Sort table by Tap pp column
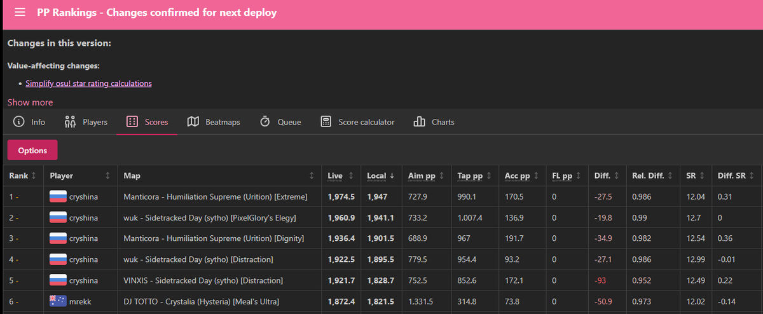This screenshot has width=763, height=314. click(474, 175)
